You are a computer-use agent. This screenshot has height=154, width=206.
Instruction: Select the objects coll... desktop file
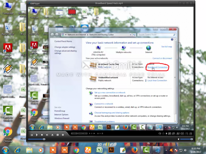(8, 91)
